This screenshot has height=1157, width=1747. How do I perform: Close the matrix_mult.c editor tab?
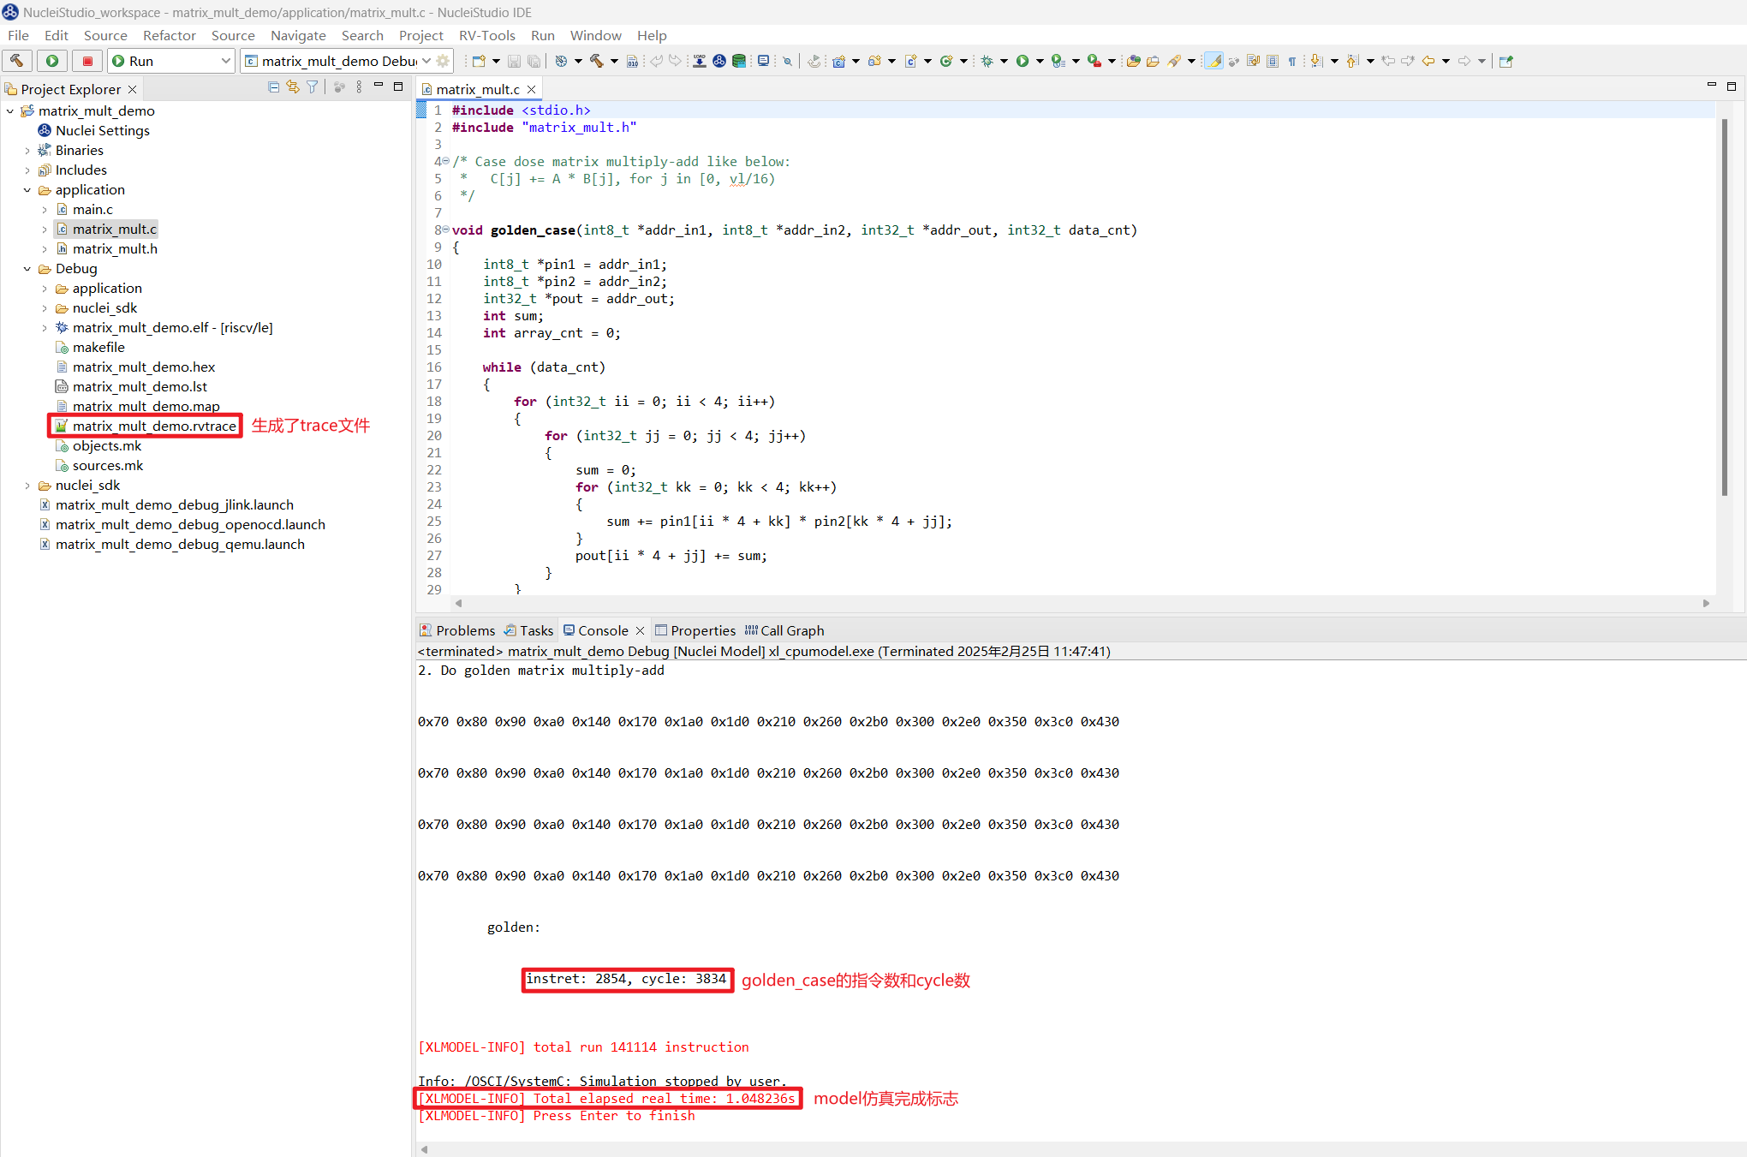pos(532,89)
